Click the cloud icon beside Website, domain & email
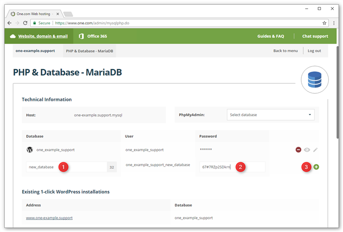Viewport: 343px width, 232px height. click(x=13, y=36)
